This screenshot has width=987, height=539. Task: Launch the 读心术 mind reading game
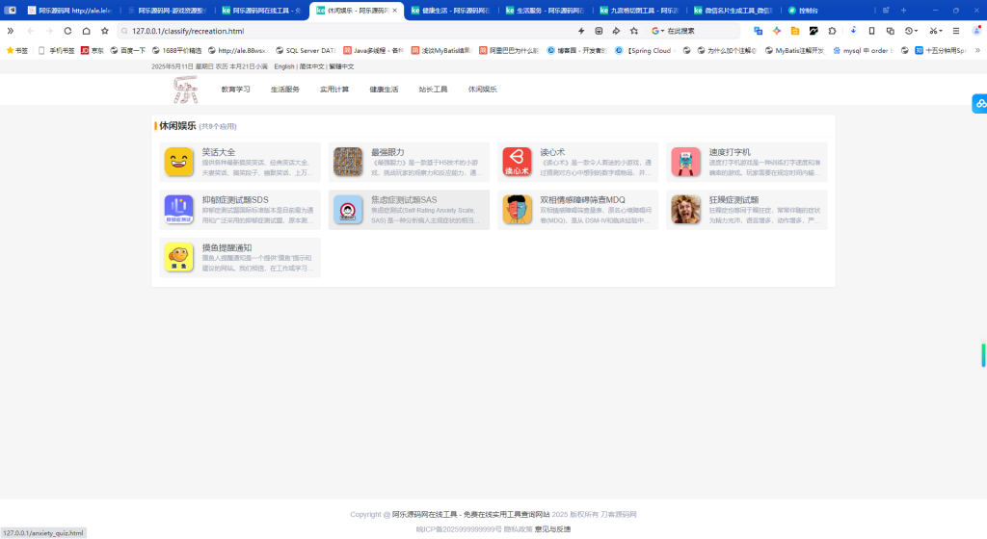[x=578, y=162]
